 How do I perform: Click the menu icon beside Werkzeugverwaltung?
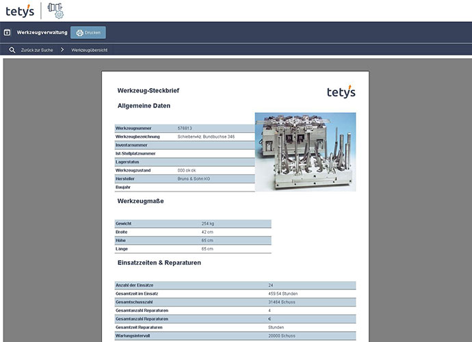coord(8,32)
